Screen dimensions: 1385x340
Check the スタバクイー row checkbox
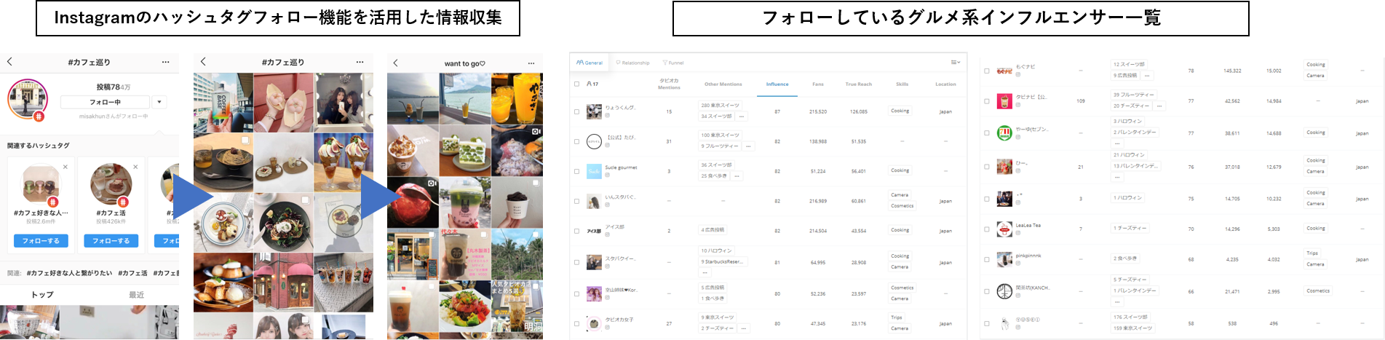[x=576, y=262]
